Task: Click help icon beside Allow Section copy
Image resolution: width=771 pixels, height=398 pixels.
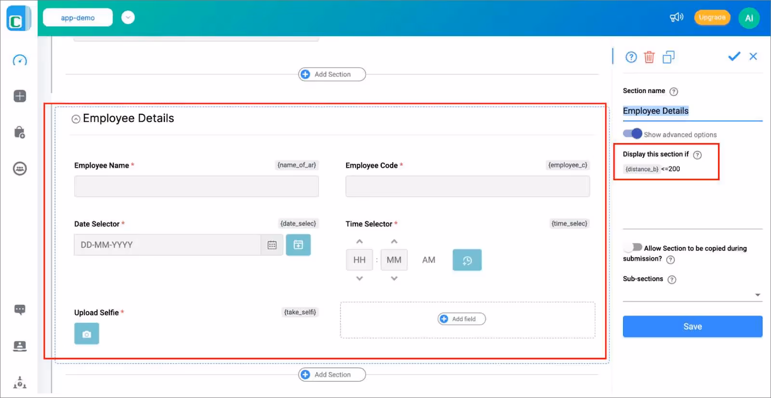Action: click(x=670, y=260)
